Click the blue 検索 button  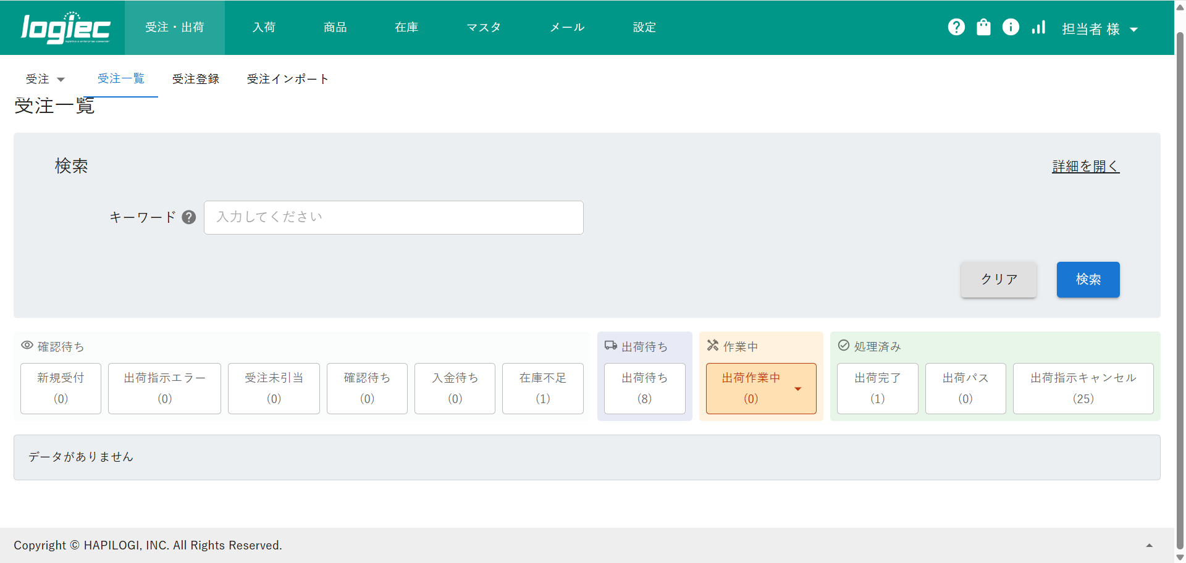click(x=1088, y=280)
